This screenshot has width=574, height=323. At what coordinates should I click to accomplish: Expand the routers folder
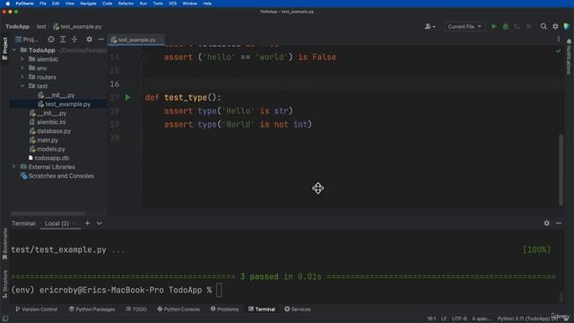pos(22,77)
